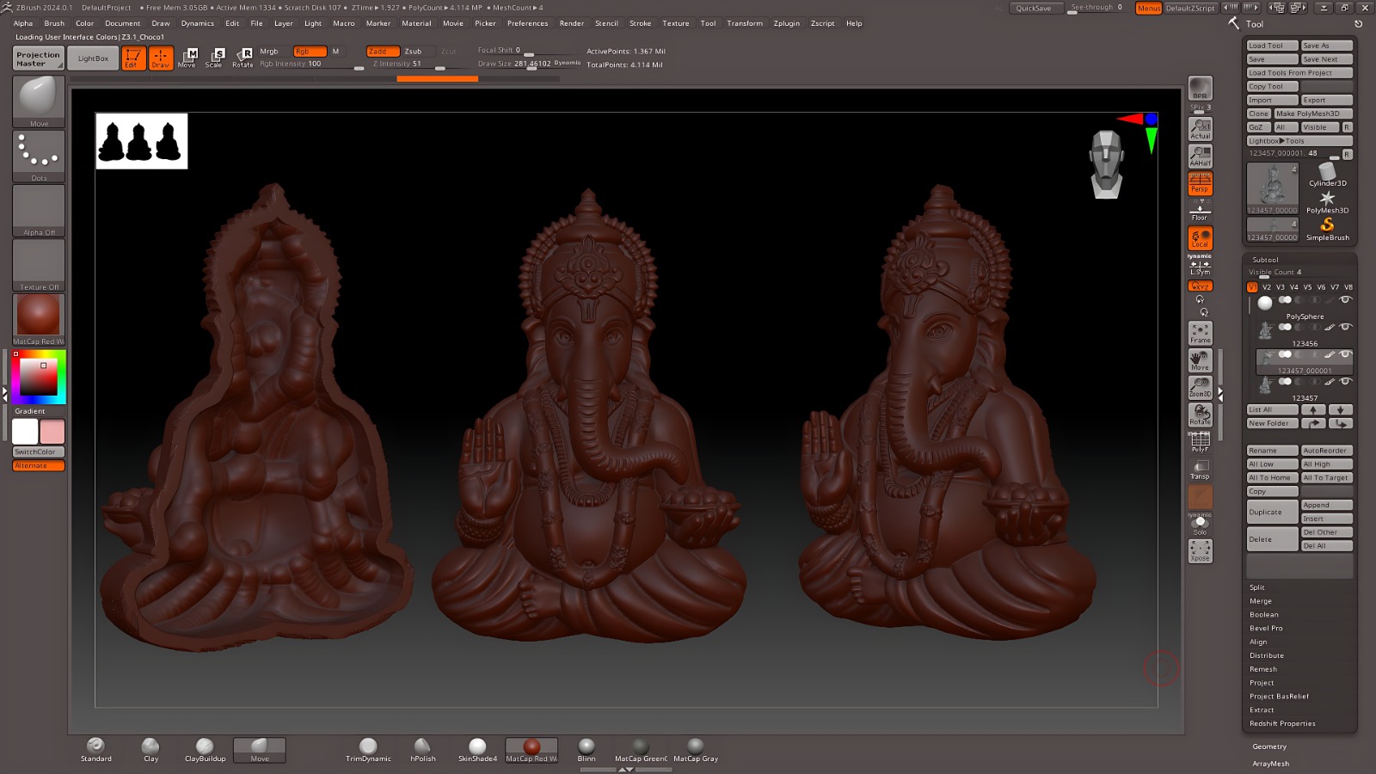Select the hPolish brush

422,750
